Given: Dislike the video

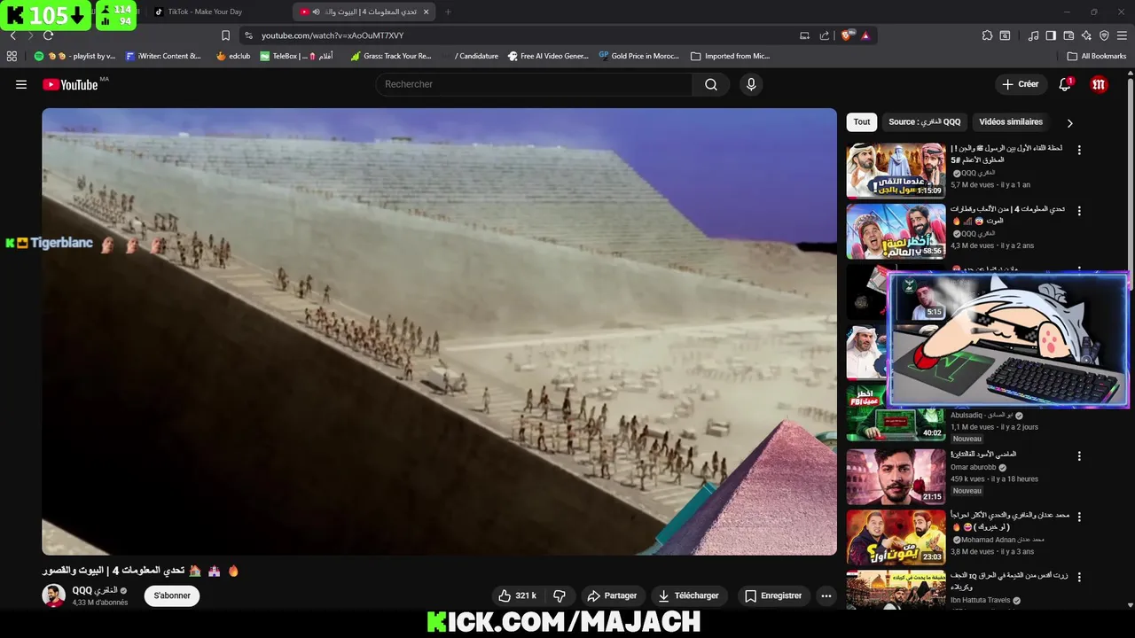Looking at the screenshot, I should tap(560, 595).
